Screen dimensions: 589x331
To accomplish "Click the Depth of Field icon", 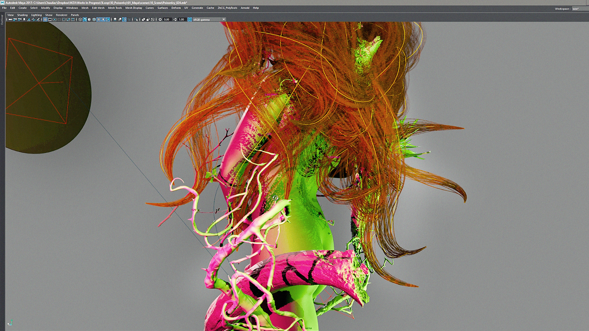I will click(129, 19).
